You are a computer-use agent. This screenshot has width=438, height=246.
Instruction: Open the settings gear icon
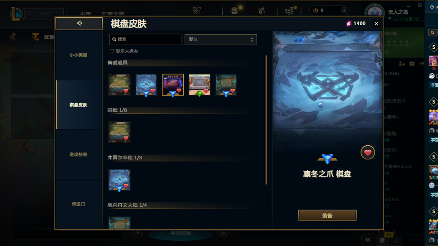coord(420,5)
